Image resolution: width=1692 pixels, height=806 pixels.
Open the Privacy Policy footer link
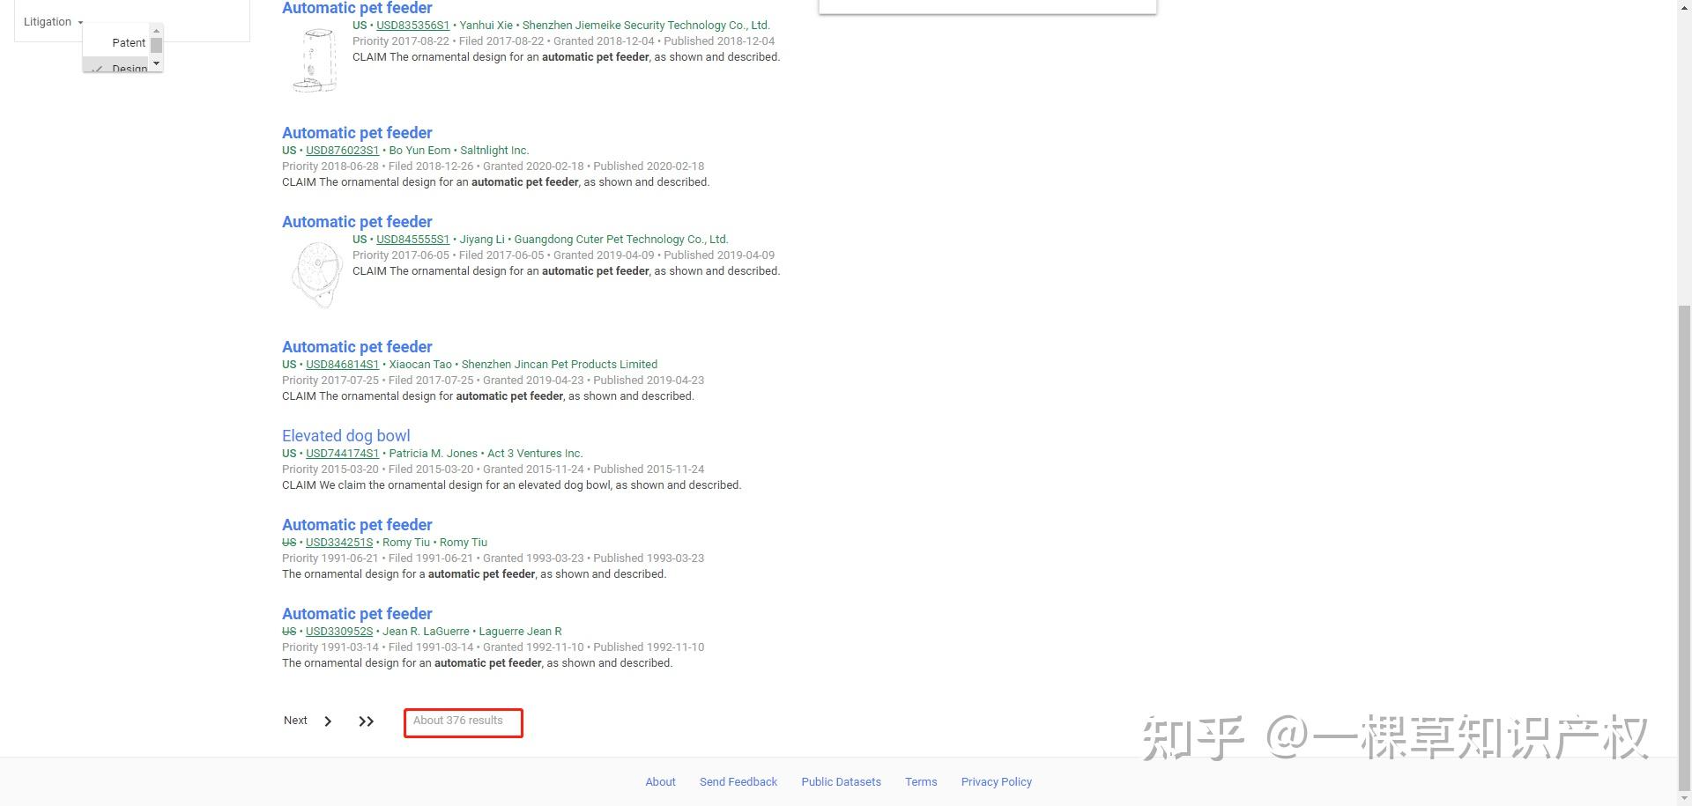pyautogui.click(x=996, y=782)
